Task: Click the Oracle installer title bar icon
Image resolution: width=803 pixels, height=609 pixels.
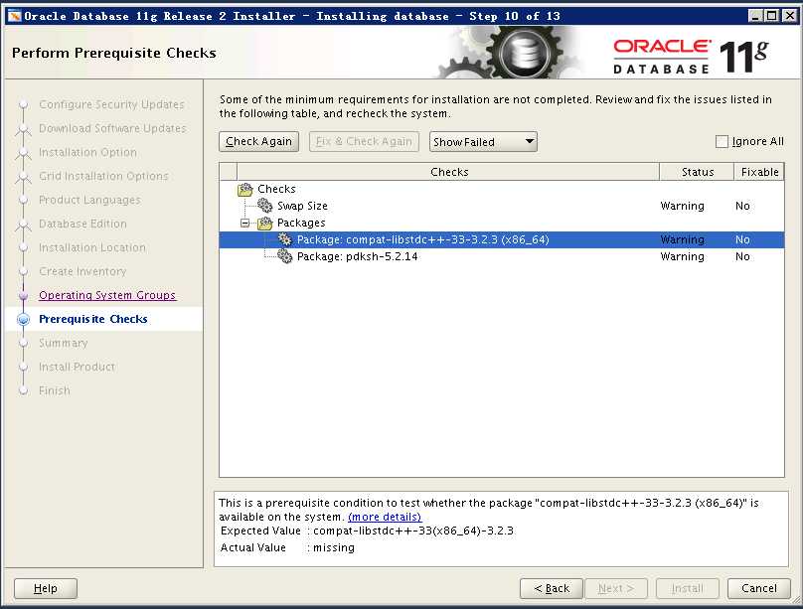Action: coord(14,16)
